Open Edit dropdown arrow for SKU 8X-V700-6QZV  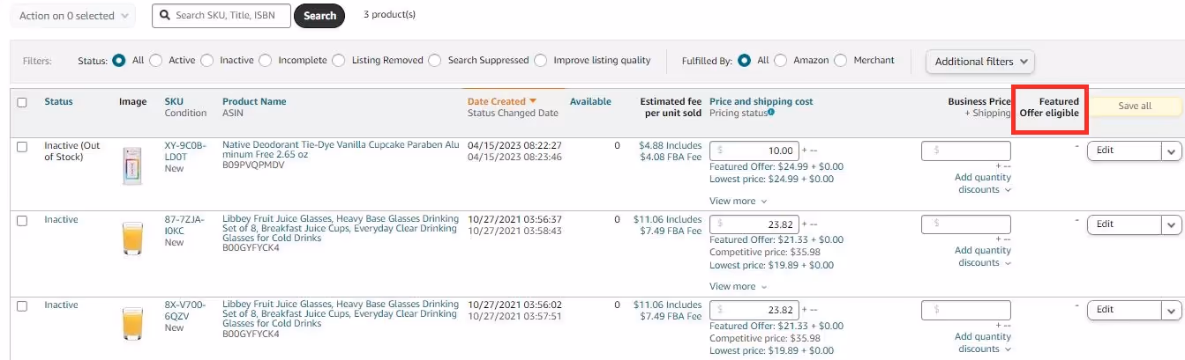[x=1171, y=310]
